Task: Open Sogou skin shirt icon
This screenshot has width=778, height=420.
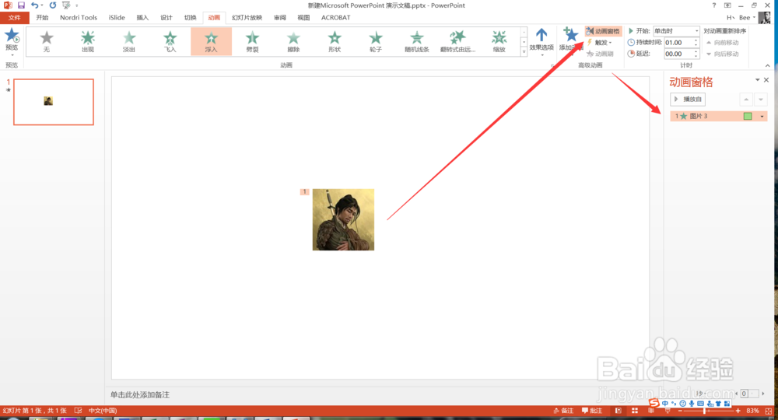Action: point(718,404)
